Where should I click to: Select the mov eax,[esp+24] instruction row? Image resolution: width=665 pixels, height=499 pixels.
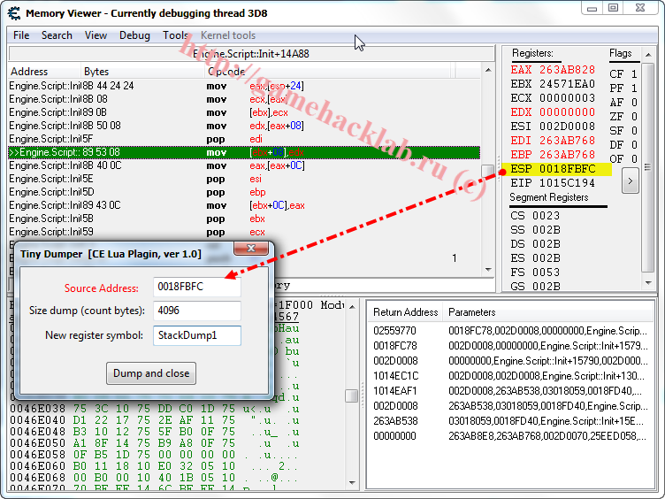244,86
